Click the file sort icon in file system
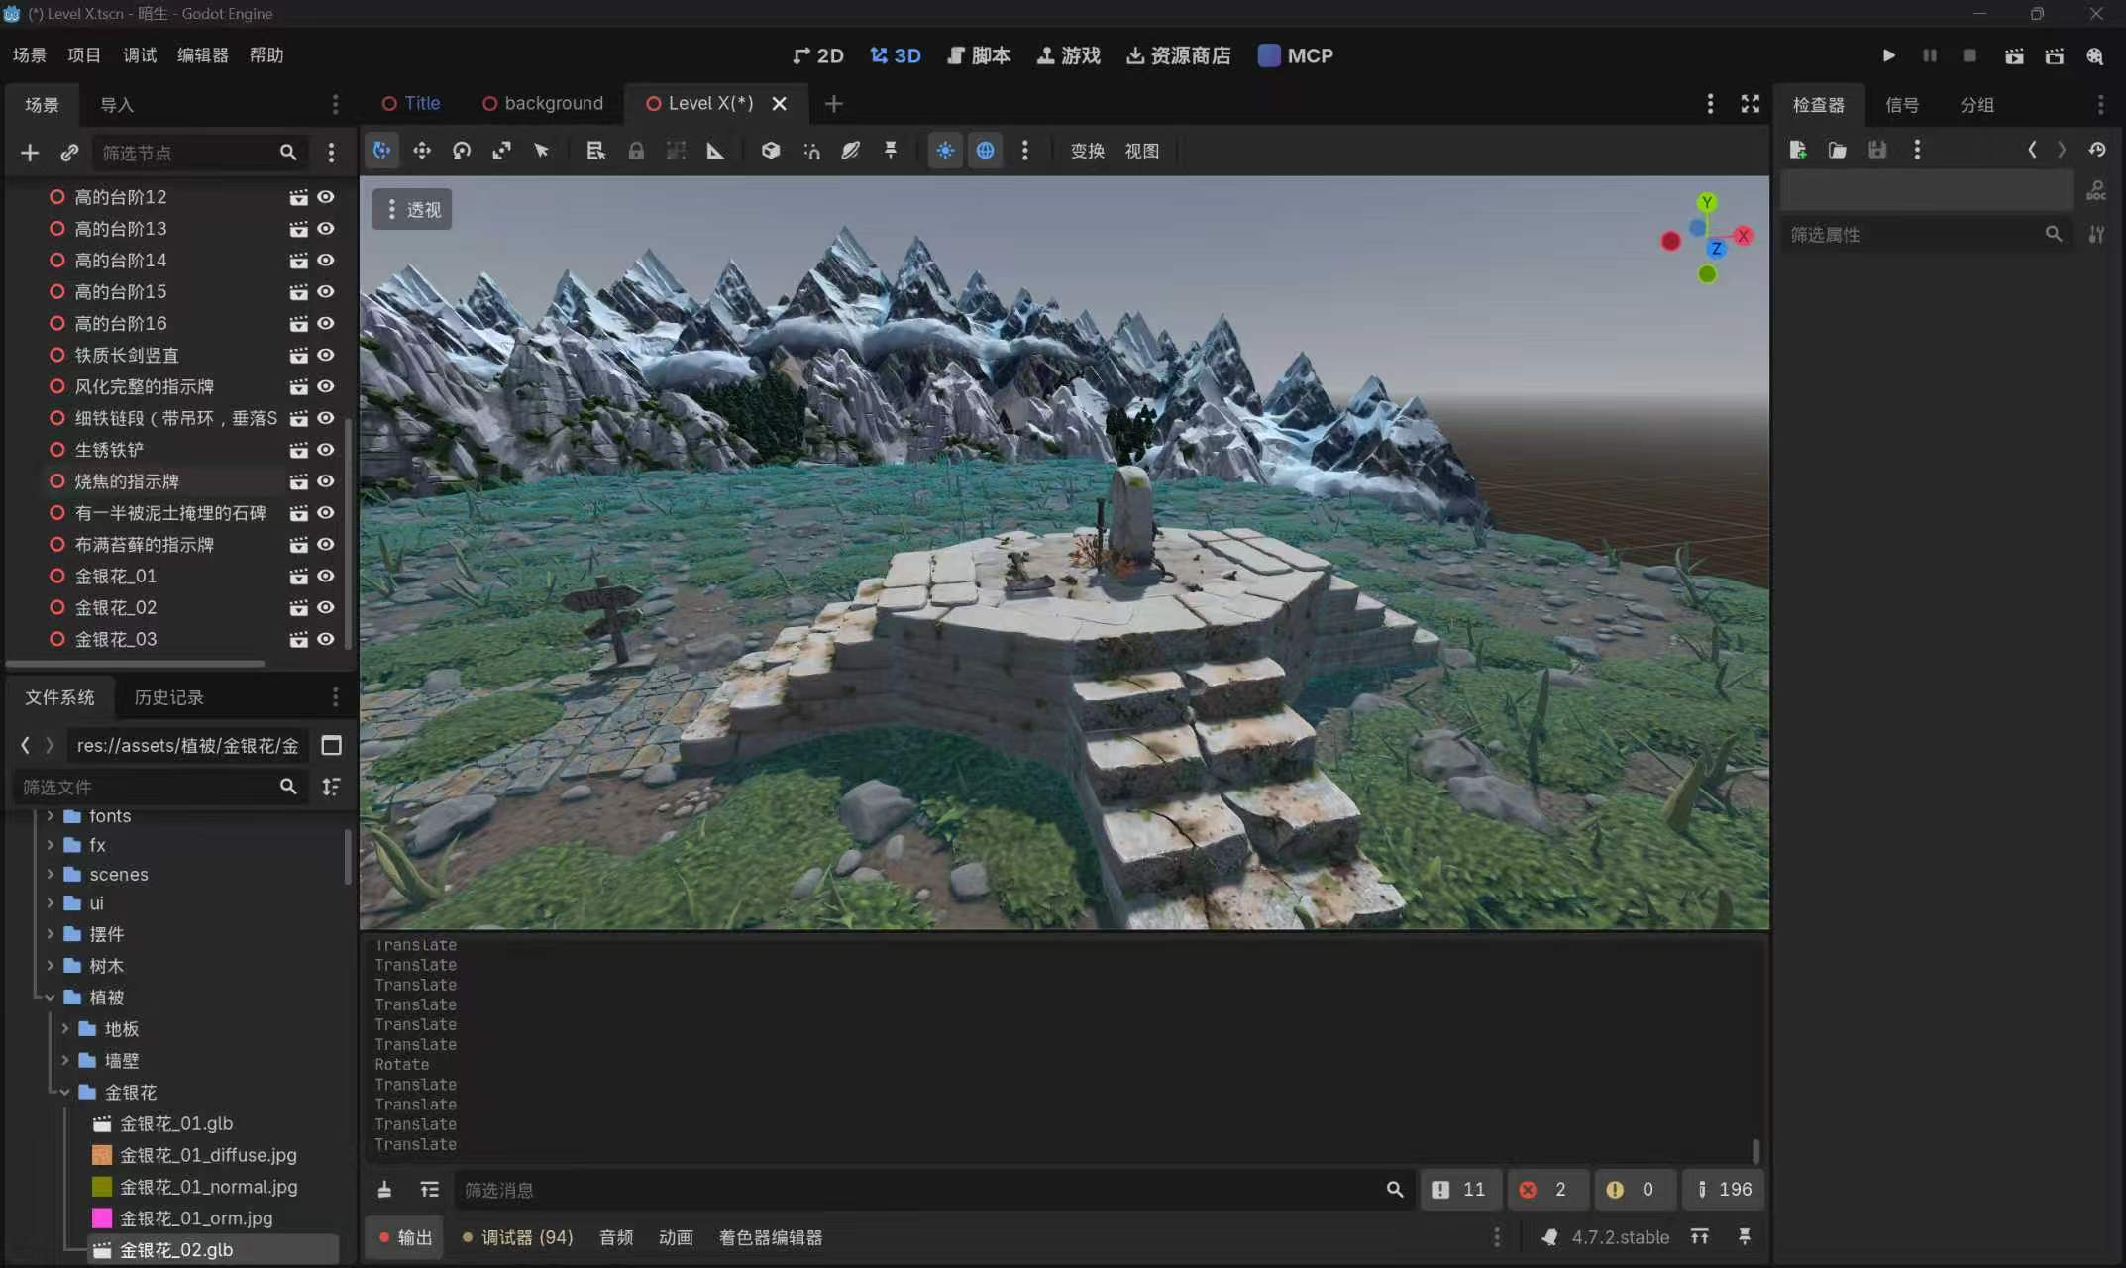This screenshot has width=2126, height=1268. pos(331,787)
